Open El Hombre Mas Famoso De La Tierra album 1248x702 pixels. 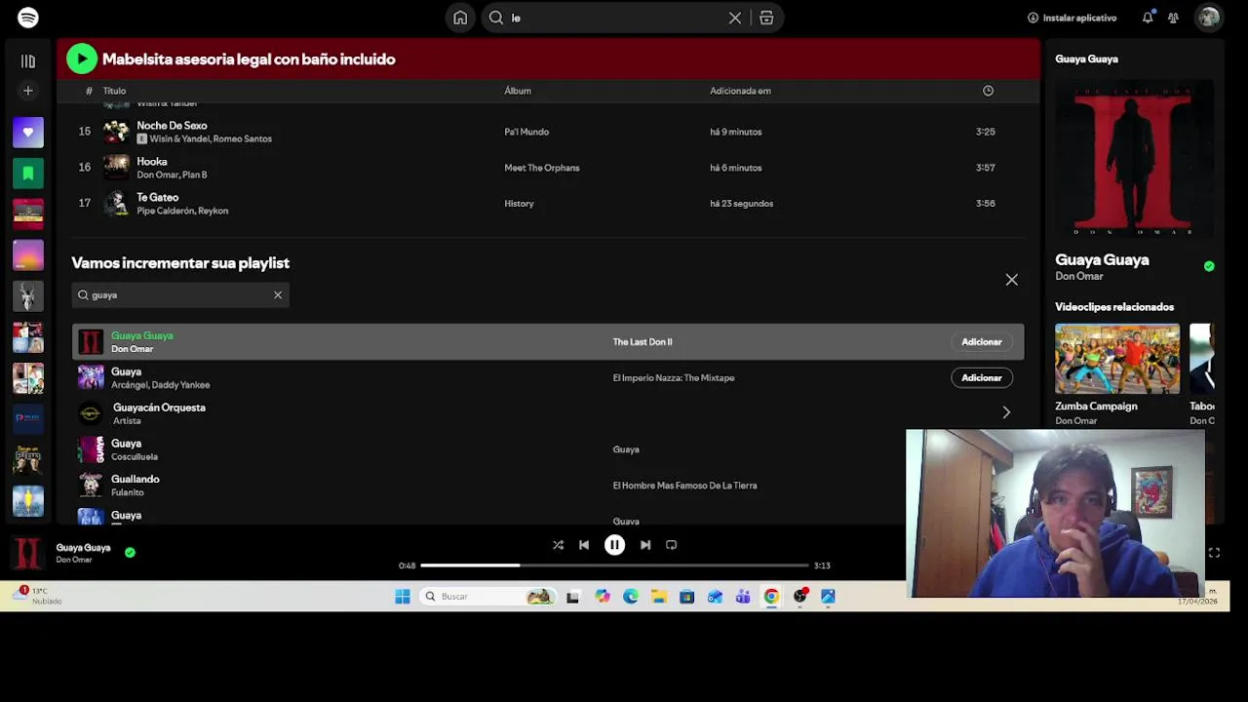point(684,486)
